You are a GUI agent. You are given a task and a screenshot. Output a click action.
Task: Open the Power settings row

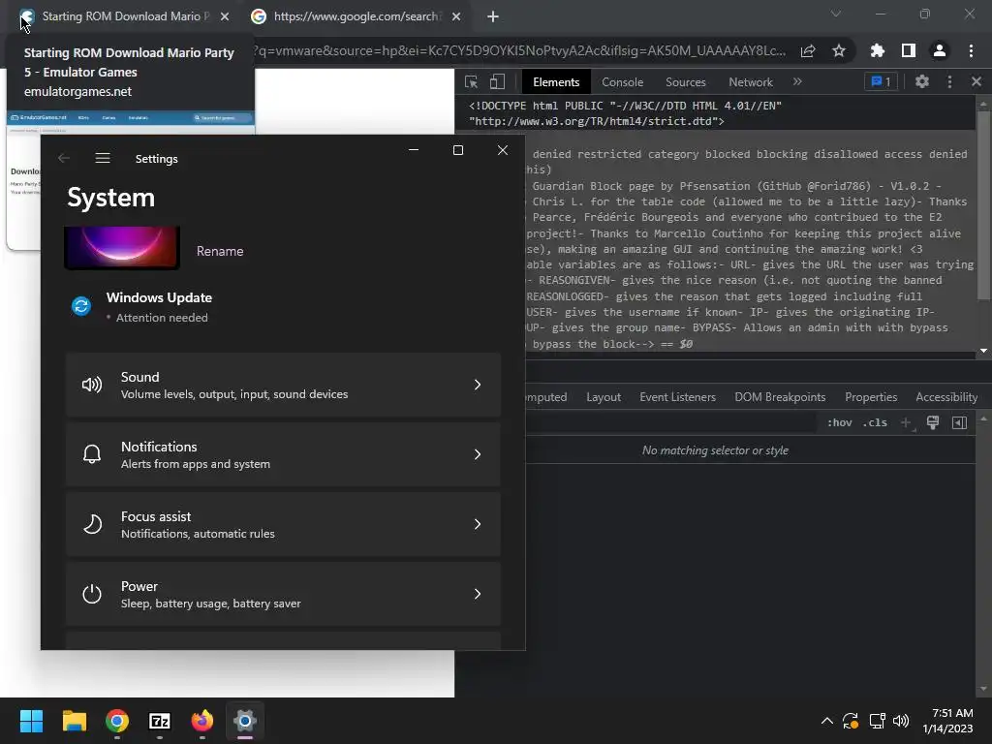tap(283, 594)
